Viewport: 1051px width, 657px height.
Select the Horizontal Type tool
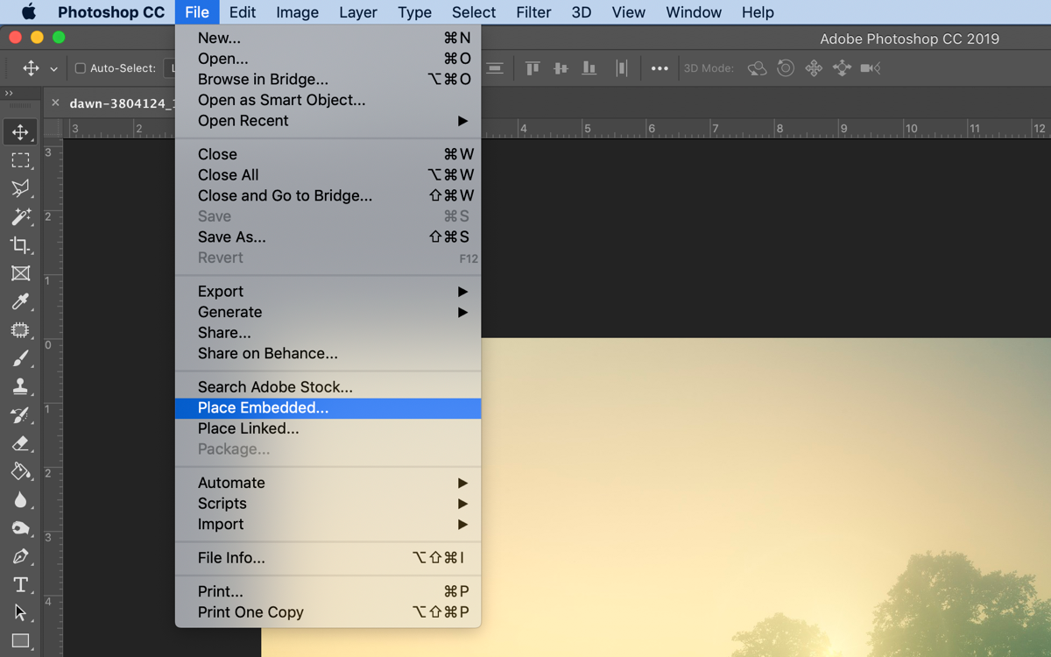(20, 585)
